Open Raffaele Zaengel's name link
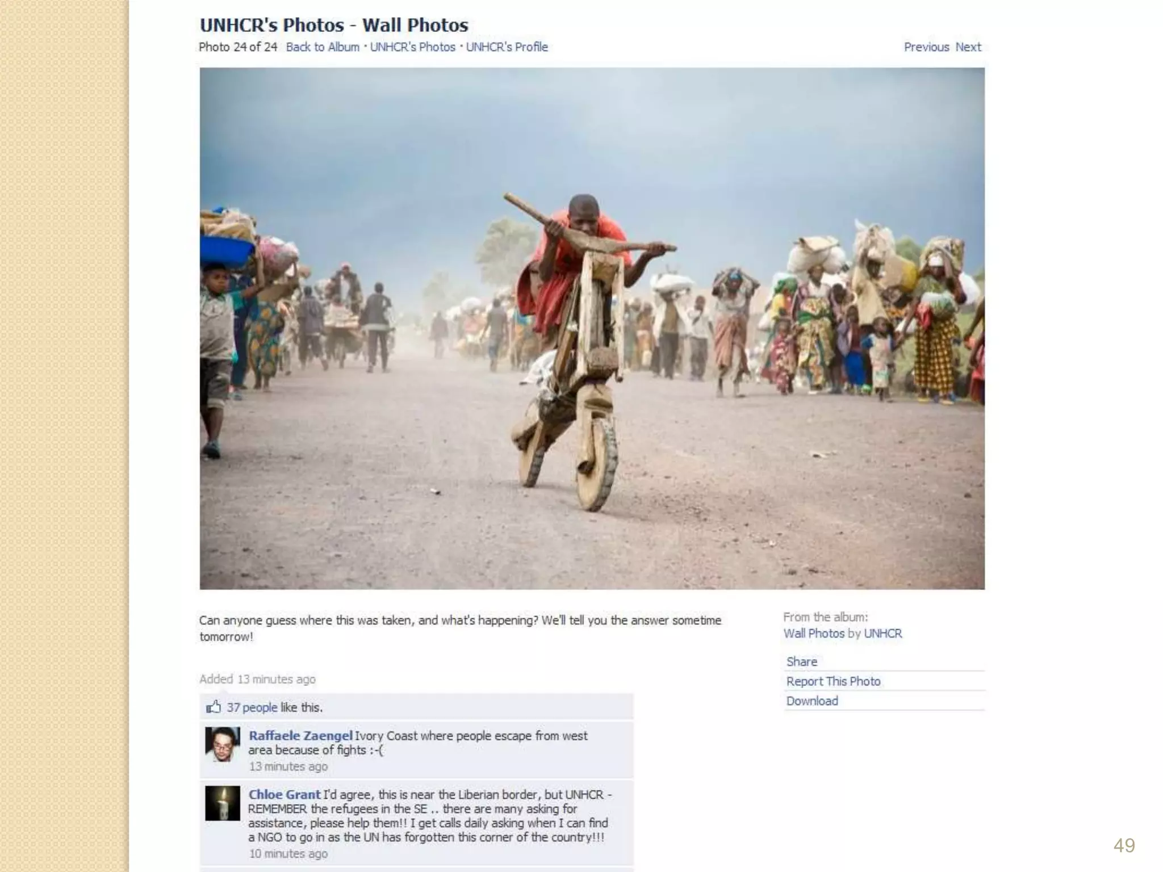Screen dimensions: 1163x872 [x=300, y=736]
